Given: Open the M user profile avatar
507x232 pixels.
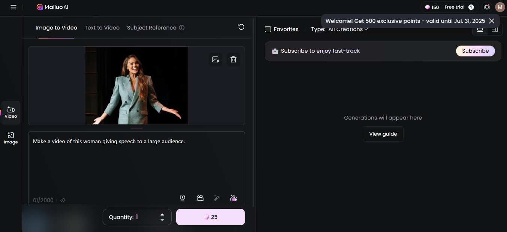Looking at the screenshot, I should coord(500,7).
